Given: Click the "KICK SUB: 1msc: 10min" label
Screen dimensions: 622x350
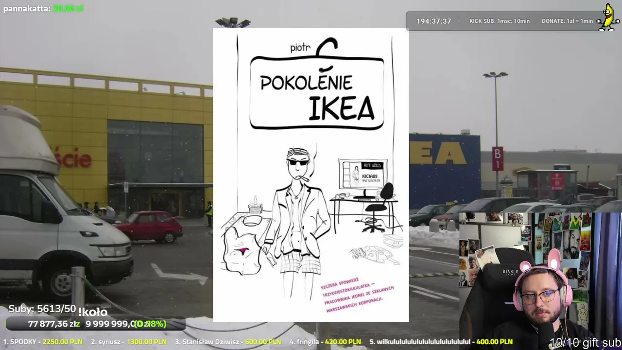Looking at the screenshot, I should click(x=499, y=21).
